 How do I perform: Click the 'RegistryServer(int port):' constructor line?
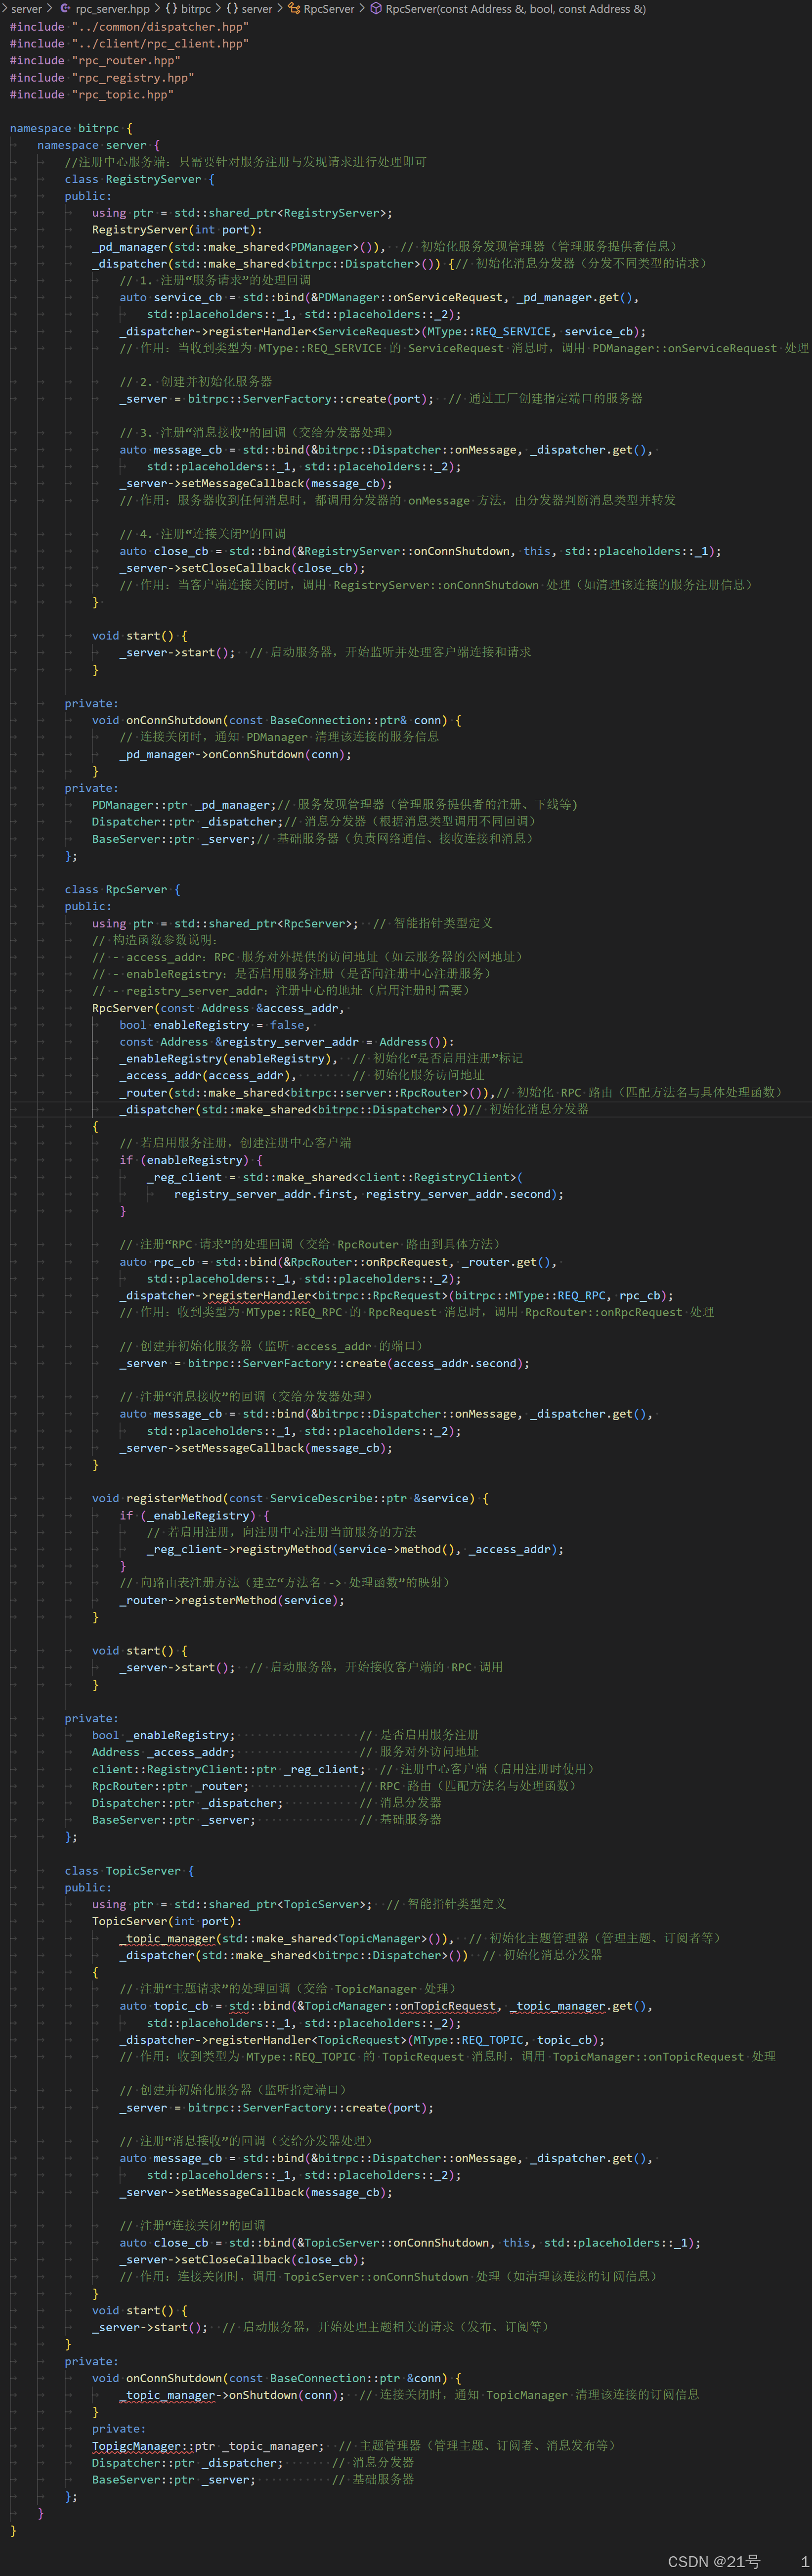pos(177,230)
